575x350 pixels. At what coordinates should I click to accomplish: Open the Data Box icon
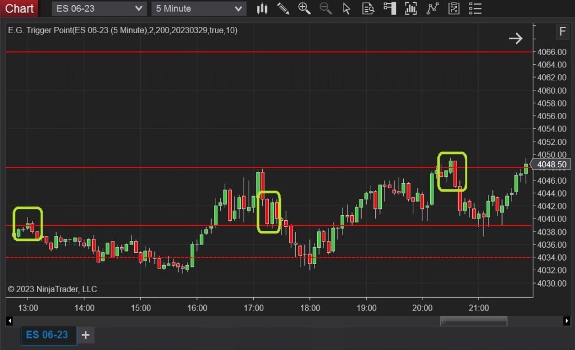pyautogui.click(x=368, y=8)
